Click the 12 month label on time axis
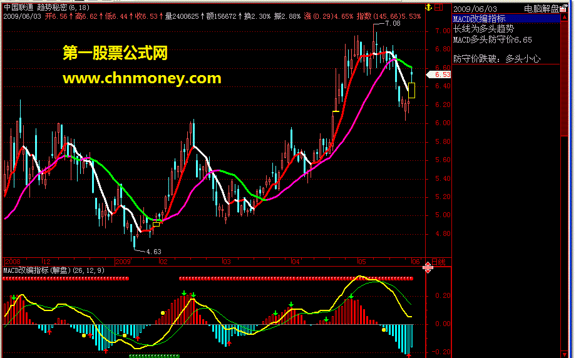Image resolution: width=576 pixels, height=358 pixels. coord(46,262)
